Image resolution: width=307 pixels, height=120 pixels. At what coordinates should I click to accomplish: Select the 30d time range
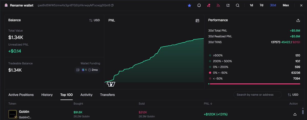273,5
